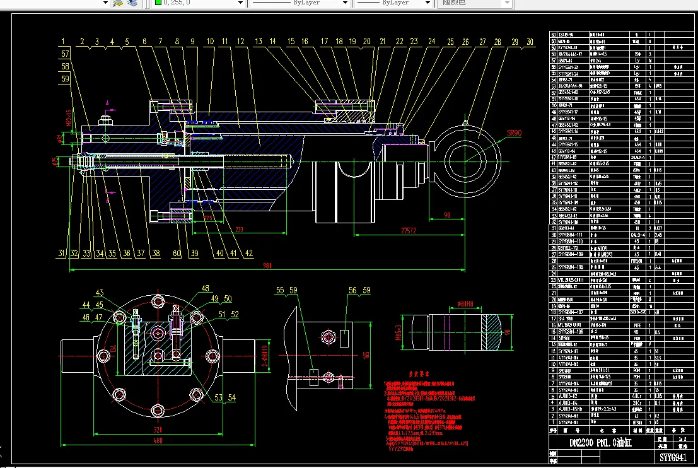Select the φ25 red dimension text
Screen dimensions: 698x468
click(x=55, y=161)
